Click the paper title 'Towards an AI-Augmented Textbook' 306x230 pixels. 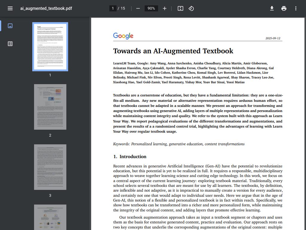[173, 51]
